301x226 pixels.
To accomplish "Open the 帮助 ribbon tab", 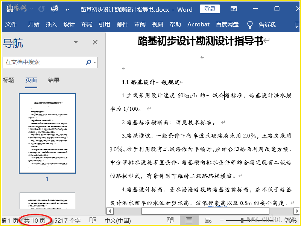I will (175, 24).
